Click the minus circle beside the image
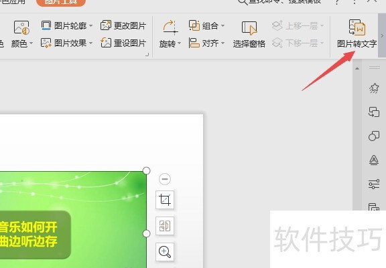This screenshot has height=268, width=386. click(x=165, y=179)
